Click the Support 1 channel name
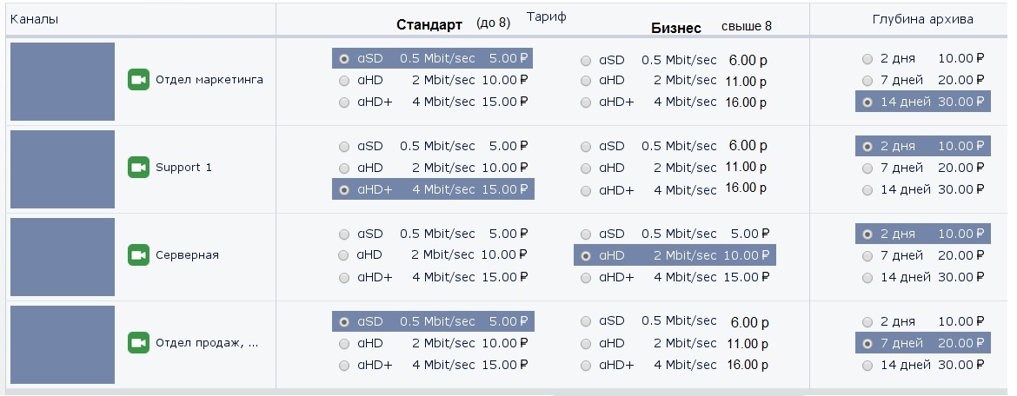The image size is (1017, 396). [x=183, y=168]
